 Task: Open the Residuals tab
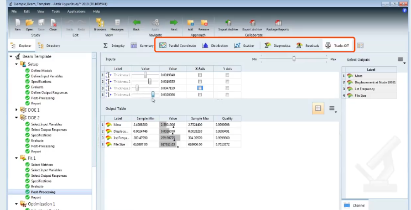coord(308,45)
